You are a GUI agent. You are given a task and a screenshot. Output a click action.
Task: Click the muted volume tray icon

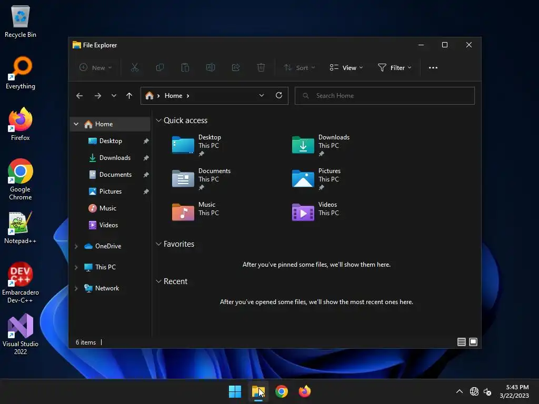(487, 391)
